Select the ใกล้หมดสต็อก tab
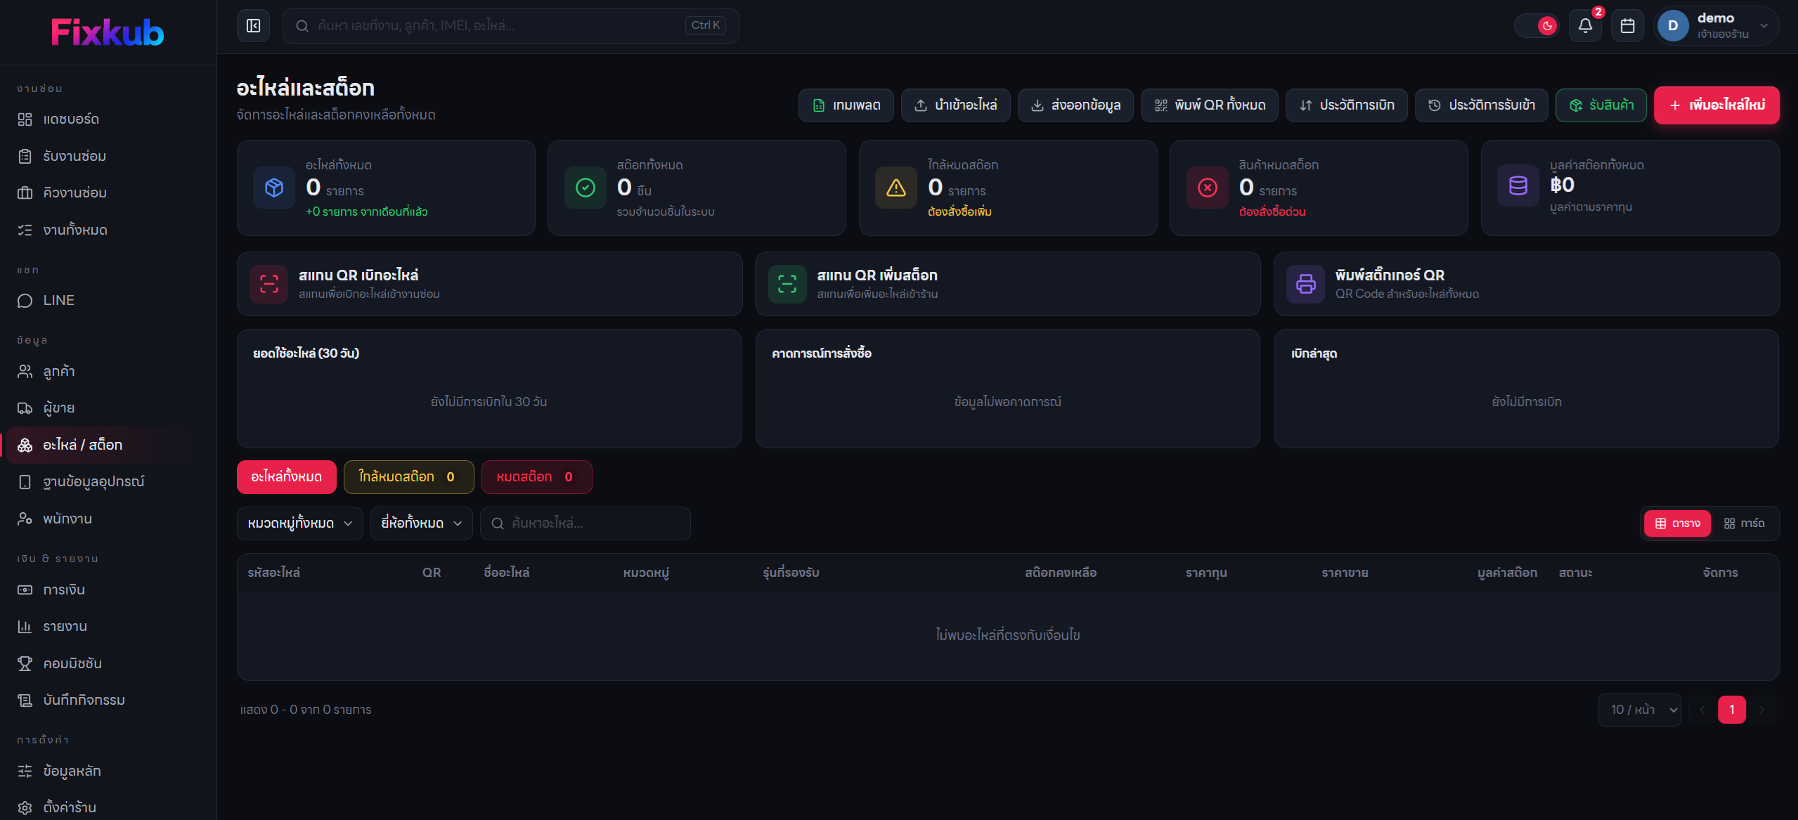Viewport: 1798px width, 820px height. 408,477
